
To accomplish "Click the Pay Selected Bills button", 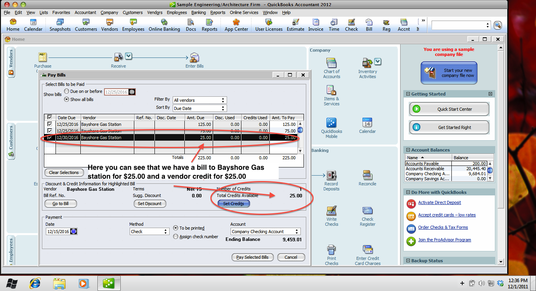I will [x=252, y=257].
